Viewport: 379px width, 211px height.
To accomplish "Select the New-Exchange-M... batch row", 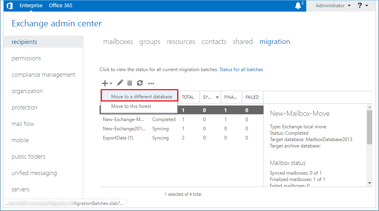I will 182,119.
